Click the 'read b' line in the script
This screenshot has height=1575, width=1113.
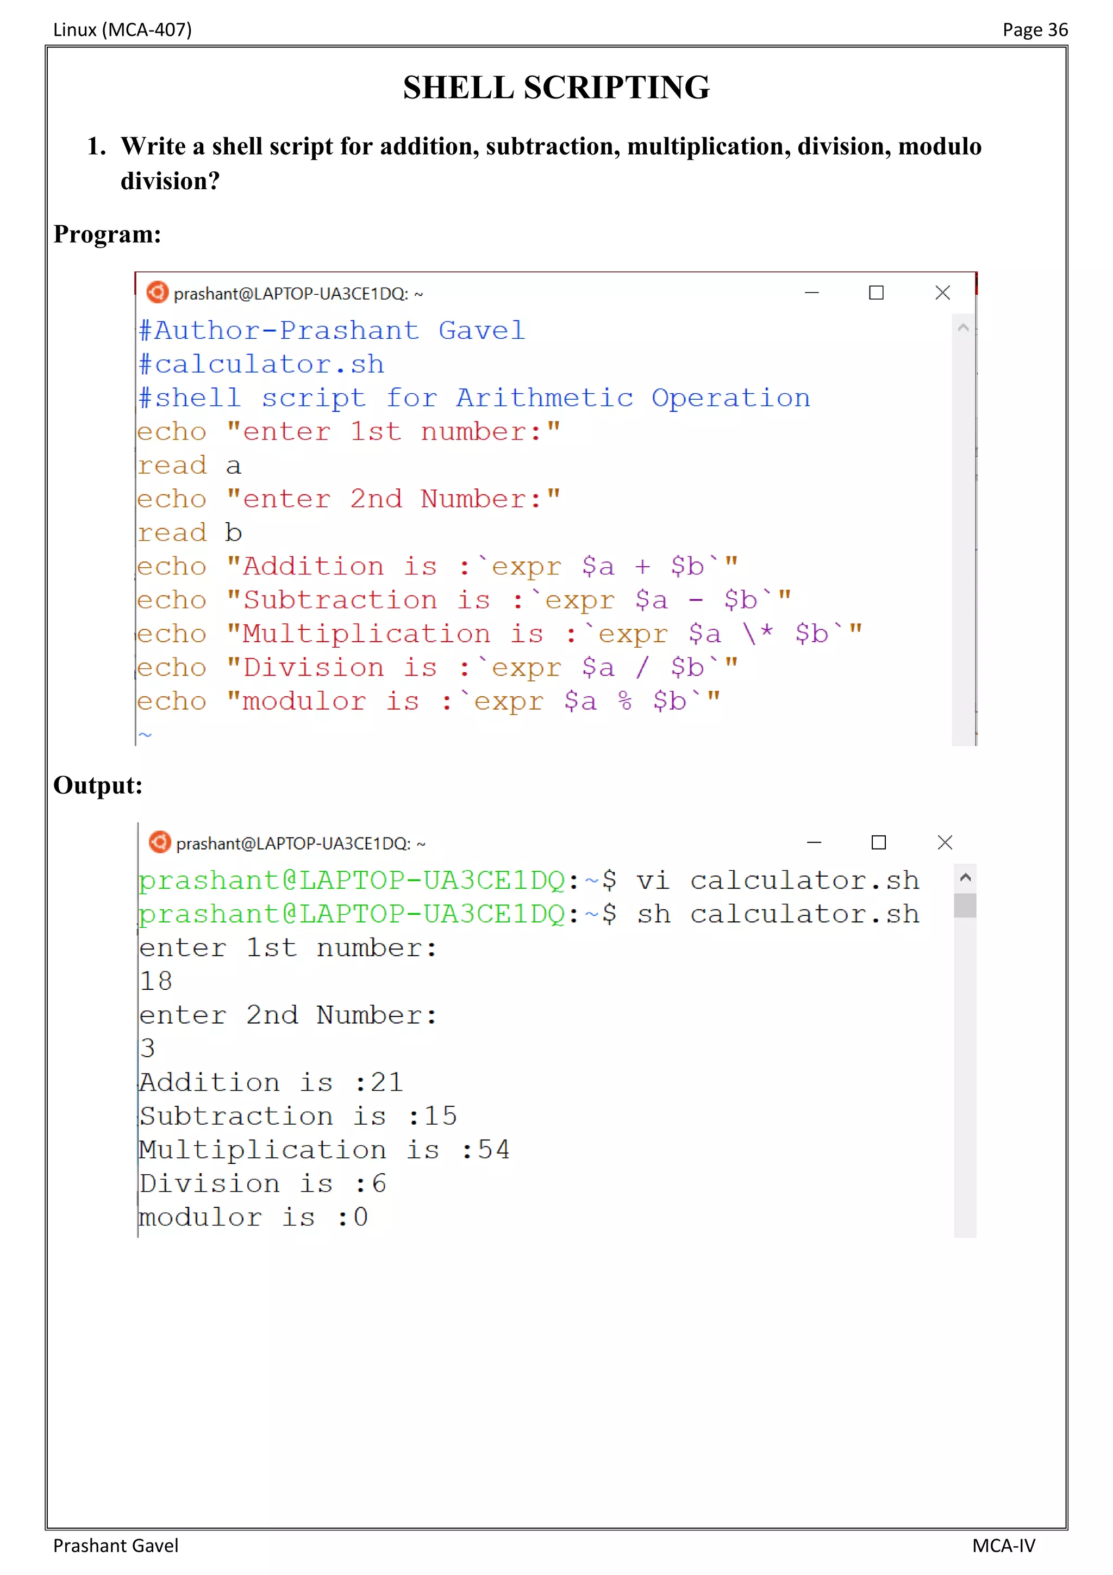click(x=189, y=532)
